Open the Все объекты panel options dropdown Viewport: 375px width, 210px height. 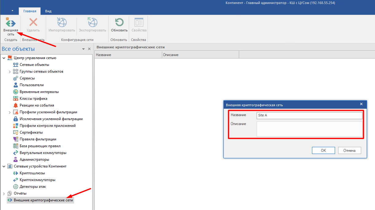coord(83,49)
